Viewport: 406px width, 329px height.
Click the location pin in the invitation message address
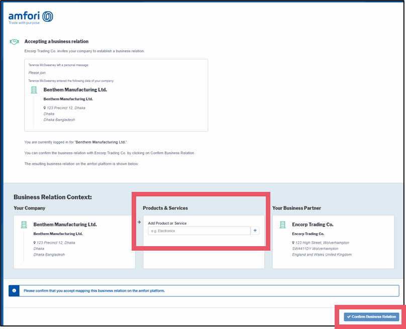(45, 108)
